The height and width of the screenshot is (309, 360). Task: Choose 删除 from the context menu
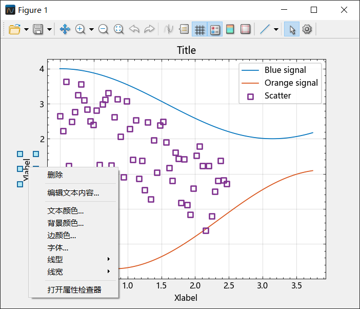pyautogui.click(x=73, y=175)
